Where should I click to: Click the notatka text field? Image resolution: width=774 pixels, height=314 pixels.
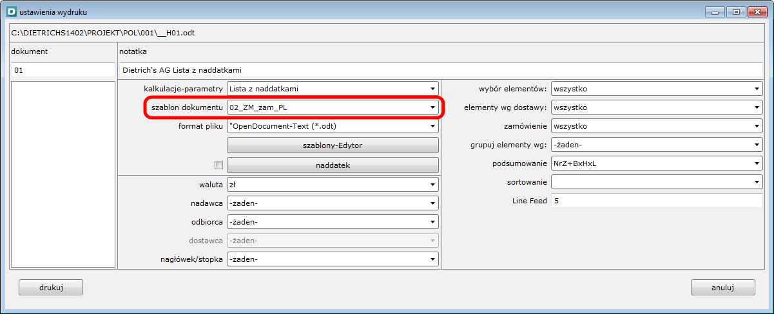441,69
